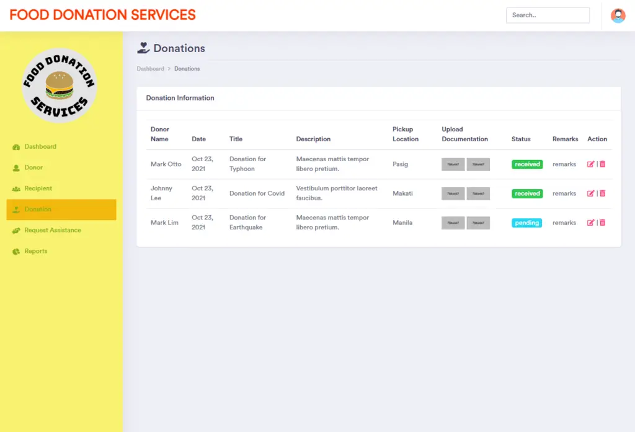Select the Donation menu item in sidebar

point(37,209)
